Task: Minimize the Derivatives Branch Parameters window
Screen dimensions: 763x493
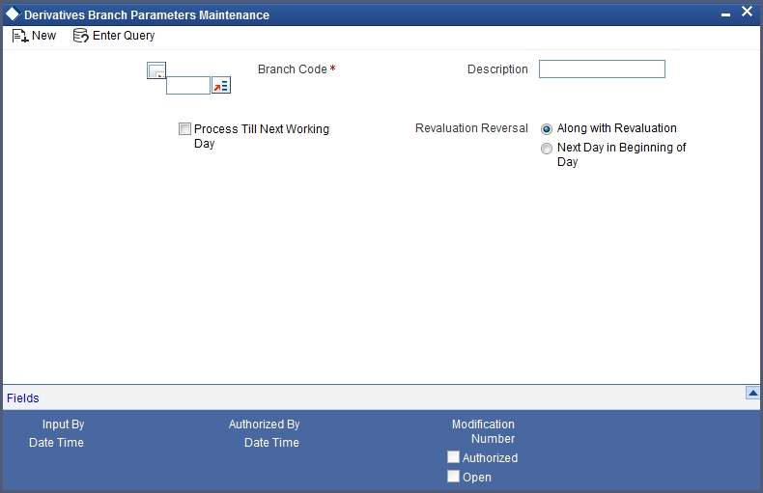Action: point(725,14)
